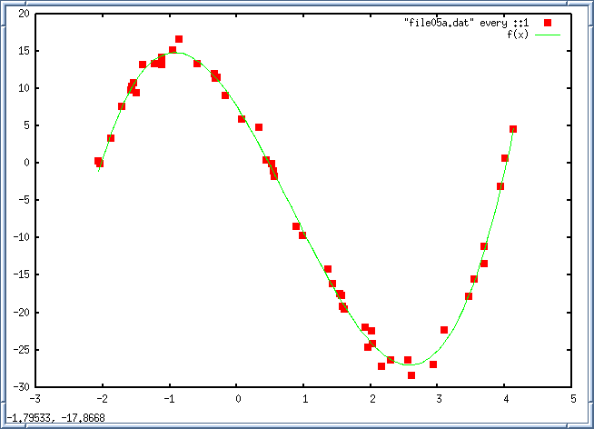Click the green line sample in legend
The height and width of the screenshot is (429, 594).
548,34
